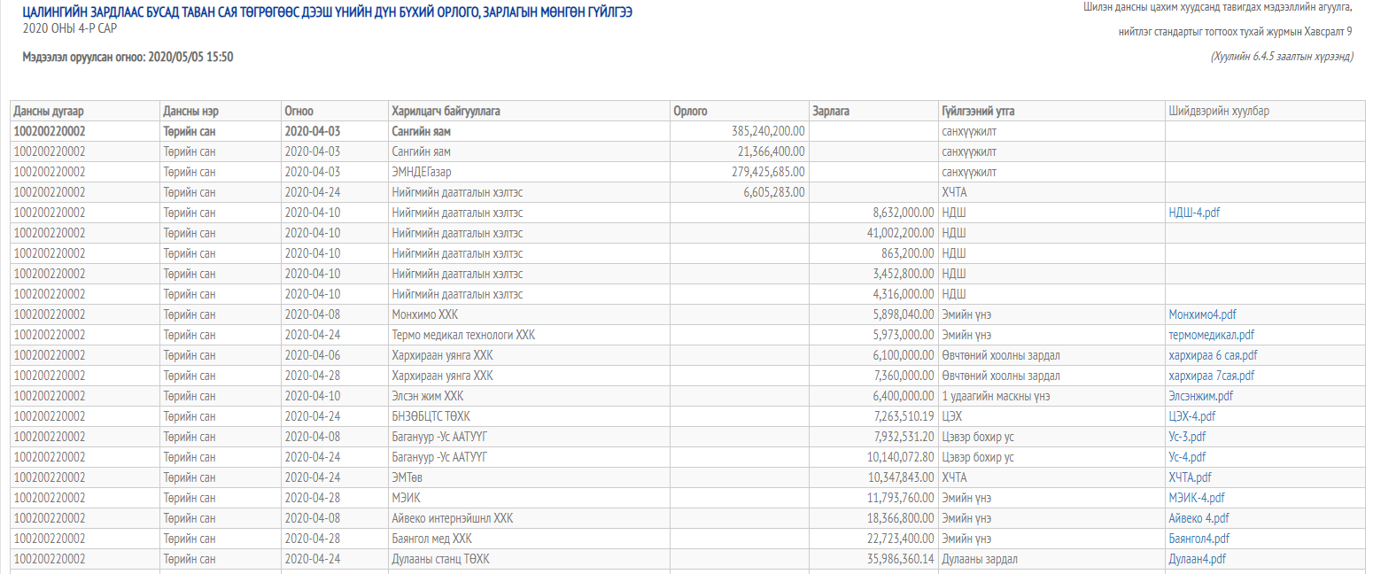Click the хархираа 6 сая.pdf link
The image size is (1373, 574).
(1213, 355)
